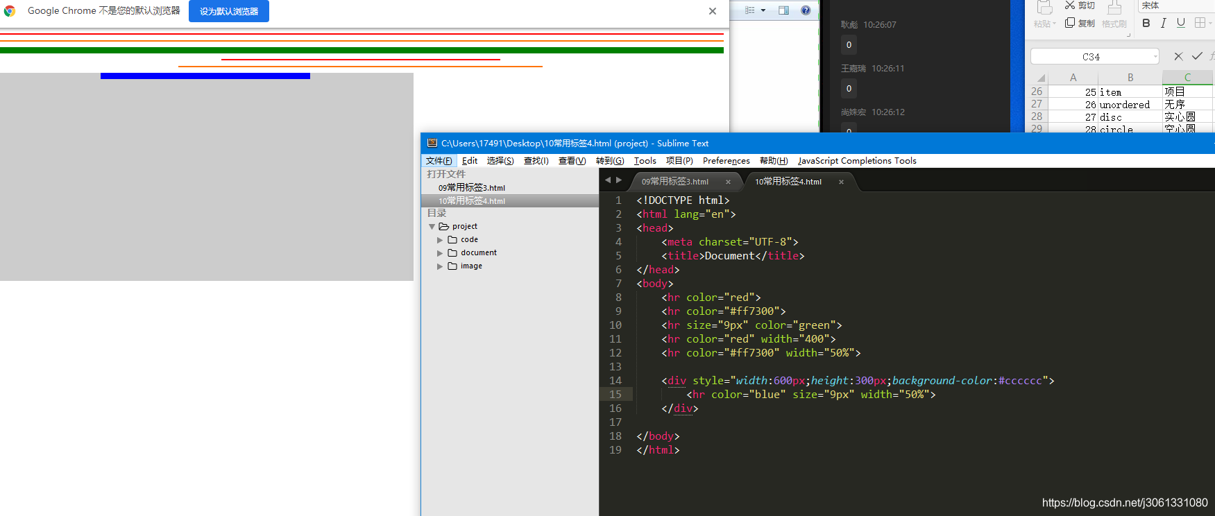
Task: Open the 查看(V) menu
Action: point(572,161)
